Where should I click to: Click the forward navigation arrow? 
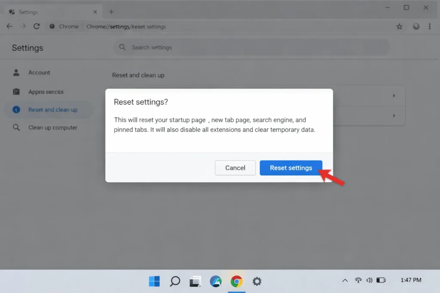click(22, 26)
